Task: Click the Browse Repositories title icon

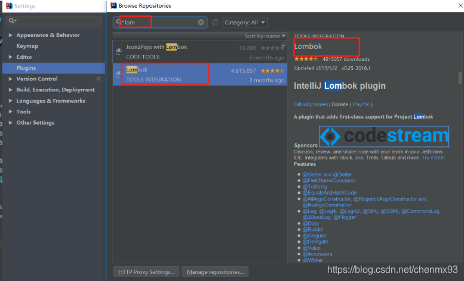Action: coord(113,5)
